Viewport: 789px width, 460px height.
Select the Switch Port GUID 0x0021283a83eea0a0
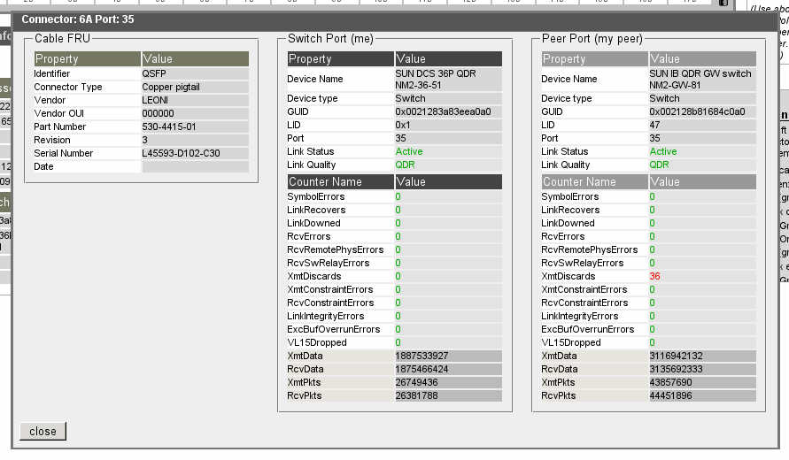click(x=443, y=111)
